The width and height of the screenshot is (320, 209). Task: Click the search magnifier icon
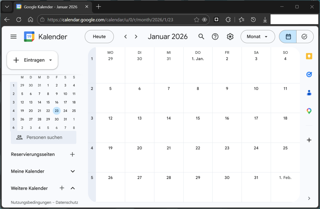click(201, 37)
